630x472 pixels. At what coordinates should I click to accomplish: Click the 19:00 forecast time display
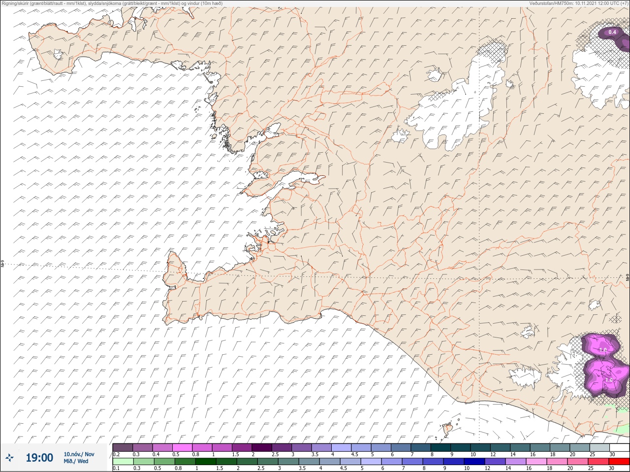pos(39,458)
